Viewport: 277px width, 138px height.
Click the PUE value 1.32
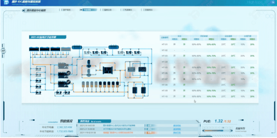(x=219, y=121)
